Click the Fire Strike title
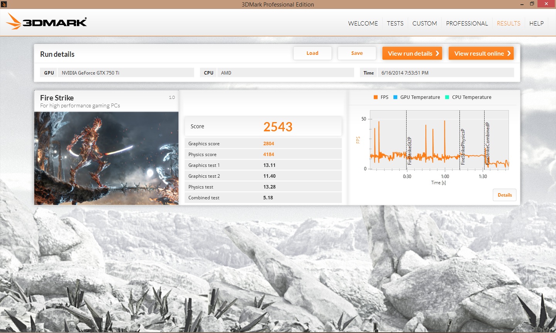 point(57,98)
